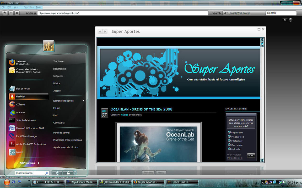Switch to the jDownloader 0.3.960 taskbar button
Screen dimensions: 302x188
pos(115,182)
